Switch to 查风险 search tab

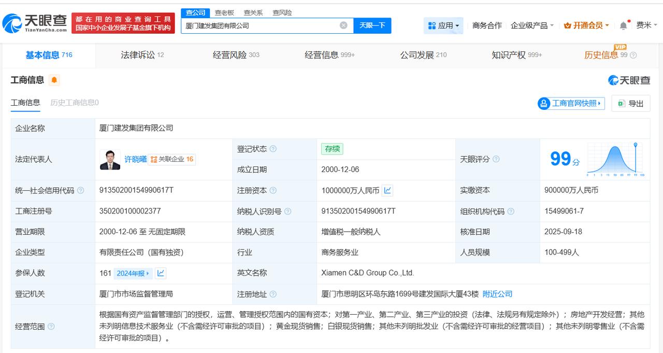[x=282, y=12]
